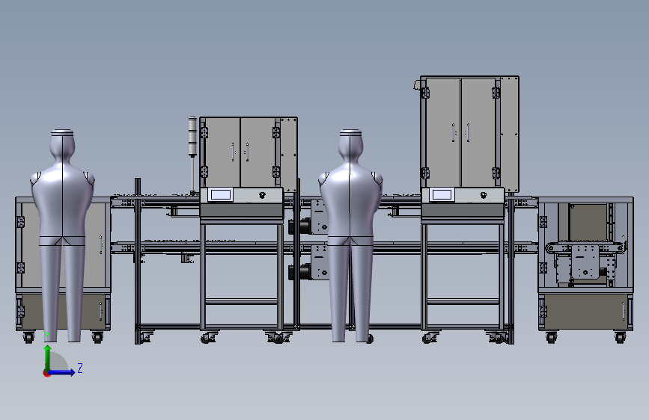
Task: Pick the right door of the tall right enclosure
Action: (478, 132)
